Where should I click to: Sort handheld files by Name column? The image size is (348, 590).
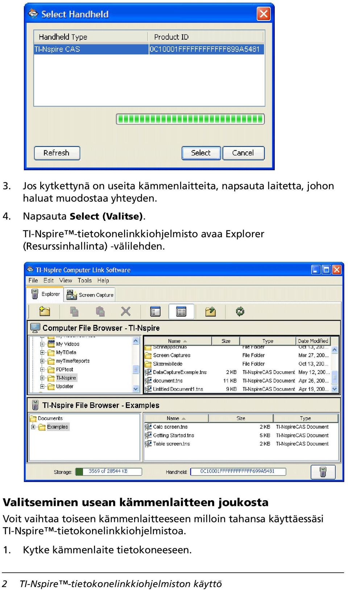[x=176, y=418]
